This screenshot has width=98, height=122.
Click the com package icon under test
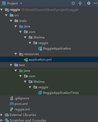(x=26, y=76)
